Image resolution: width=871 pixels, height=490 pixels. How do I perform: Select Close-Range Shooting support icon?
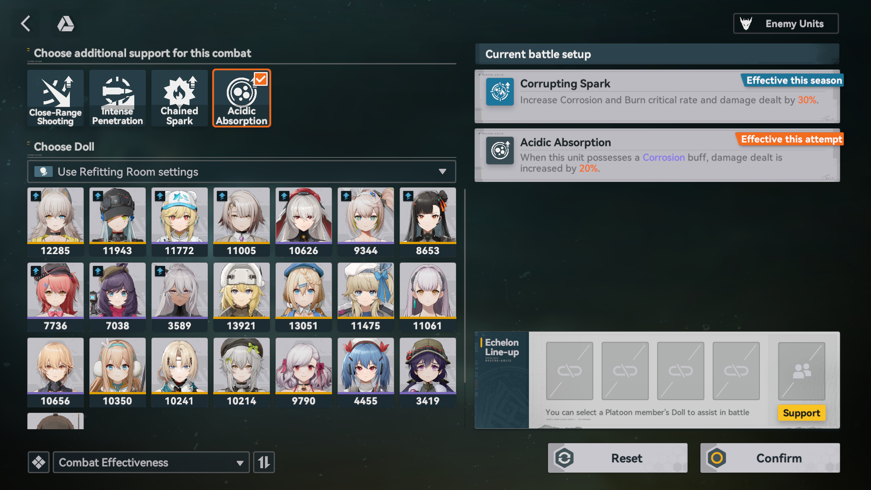[x=55, y=98]
